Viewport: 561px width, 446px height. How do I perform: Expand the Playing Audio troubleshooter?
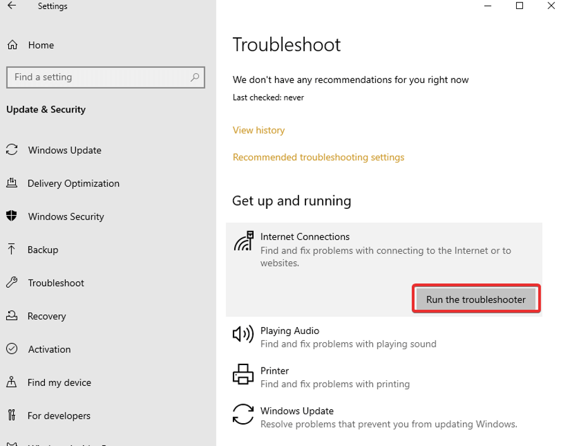click(x=348, y=337)
